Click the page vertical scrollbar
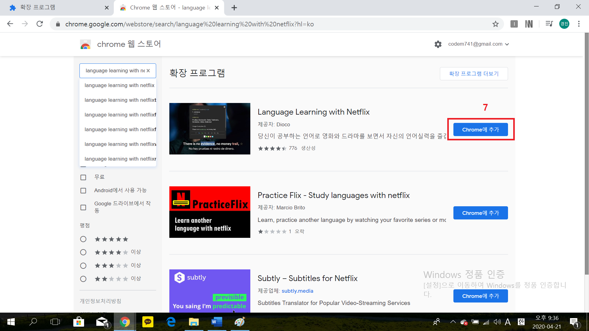The height and width of the screenshot is (331, 589). (586, 153)
